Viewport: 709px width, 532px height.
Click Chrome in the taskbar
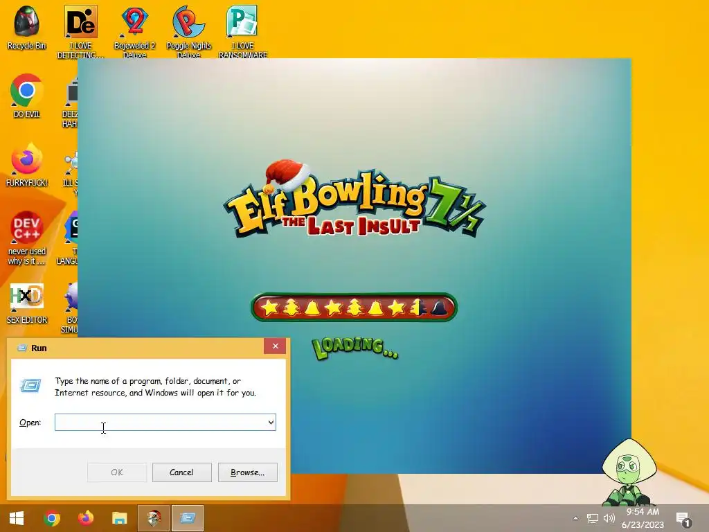pyautogui.click(x=52, y=518)
